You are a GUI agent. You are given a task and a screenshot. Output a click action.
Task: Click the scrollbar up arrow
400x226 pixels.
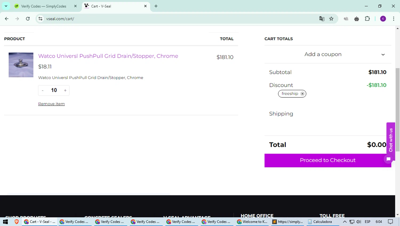coord(398,28)
